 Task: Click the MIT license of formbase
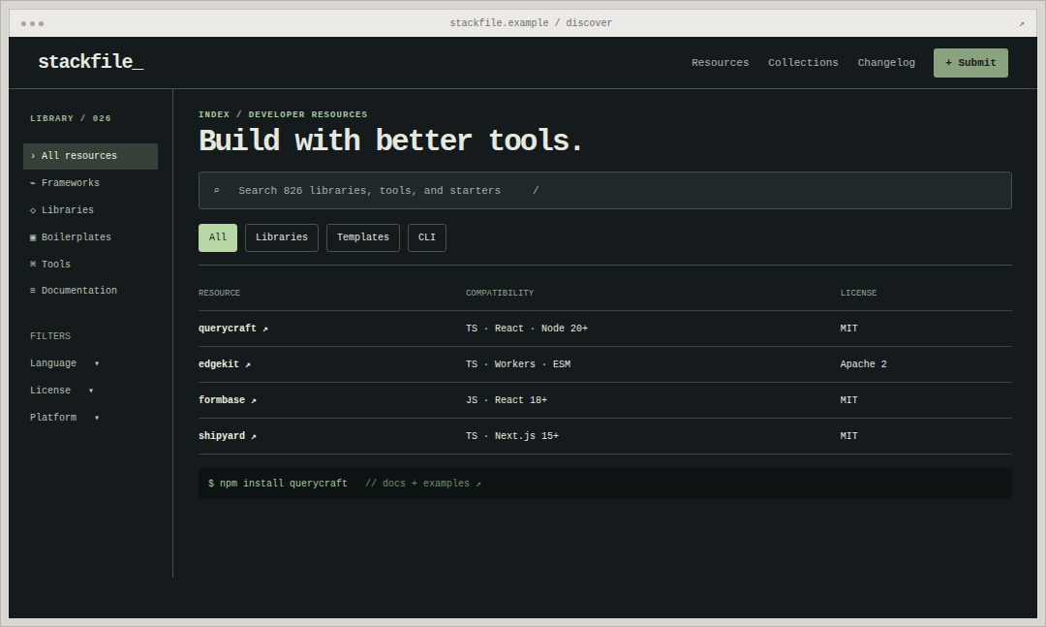[x=848, y=400]
